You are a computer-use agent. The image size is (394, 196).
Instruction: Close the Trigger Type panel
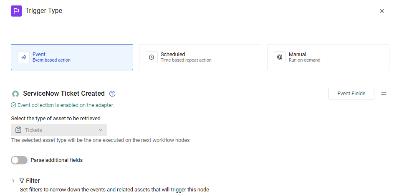click(382, 11)
